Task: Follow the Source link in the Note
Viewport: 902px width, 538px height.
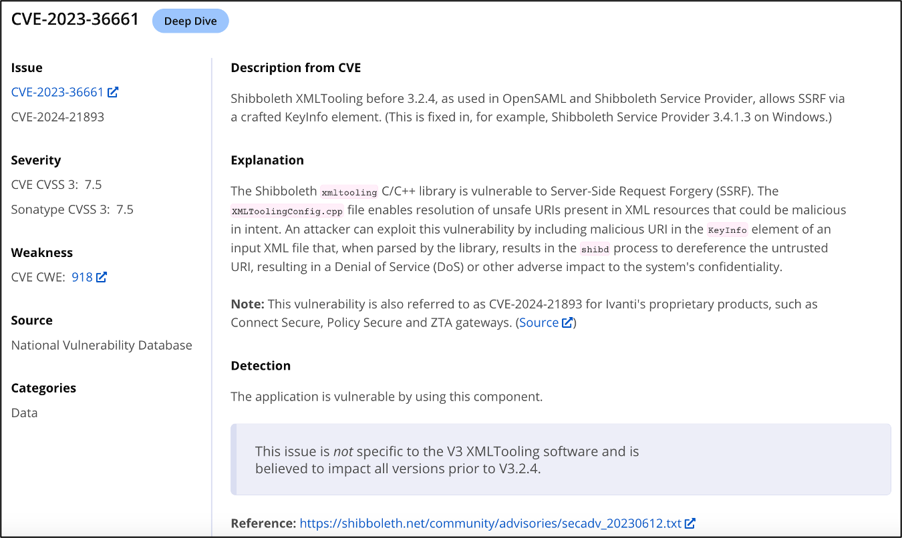Action: 539,323
